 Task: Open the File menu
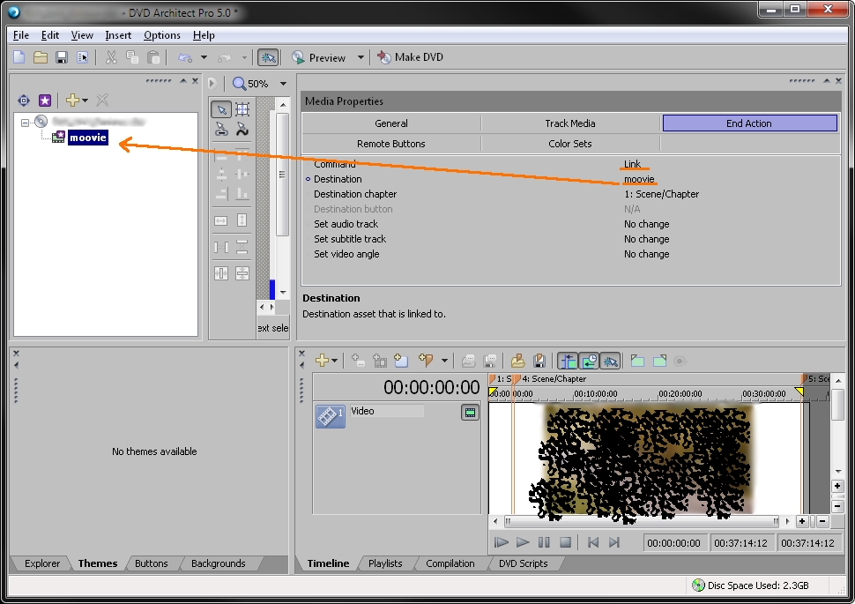pyautogui.click(x=21, y=35)
